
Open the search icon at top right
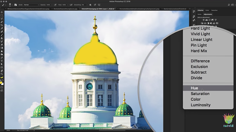229,5
